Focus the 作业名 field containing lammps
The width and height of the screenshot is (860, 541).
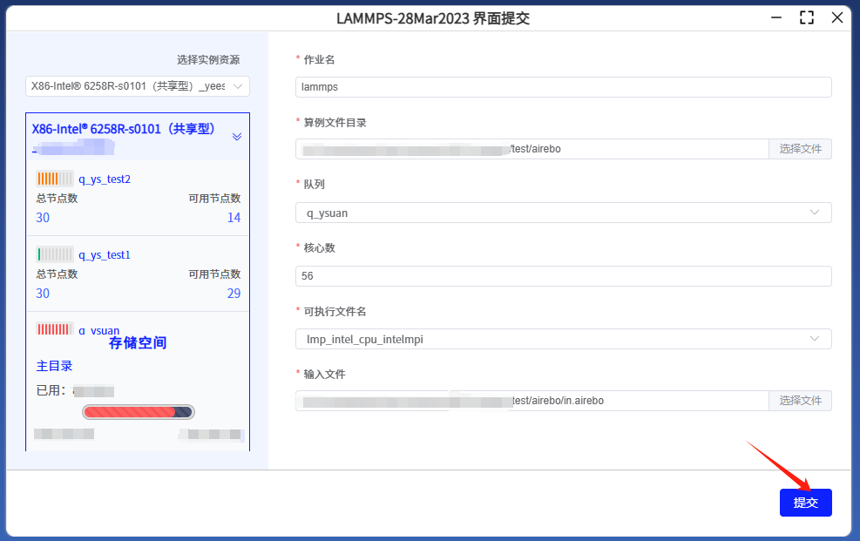tap(563, 87)
